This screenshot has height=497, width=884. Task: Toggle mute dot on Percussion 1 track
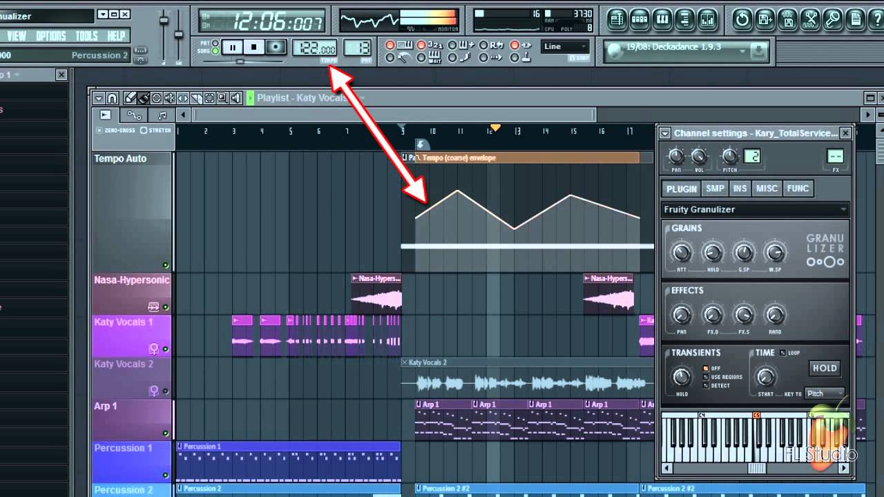point(166,475)
